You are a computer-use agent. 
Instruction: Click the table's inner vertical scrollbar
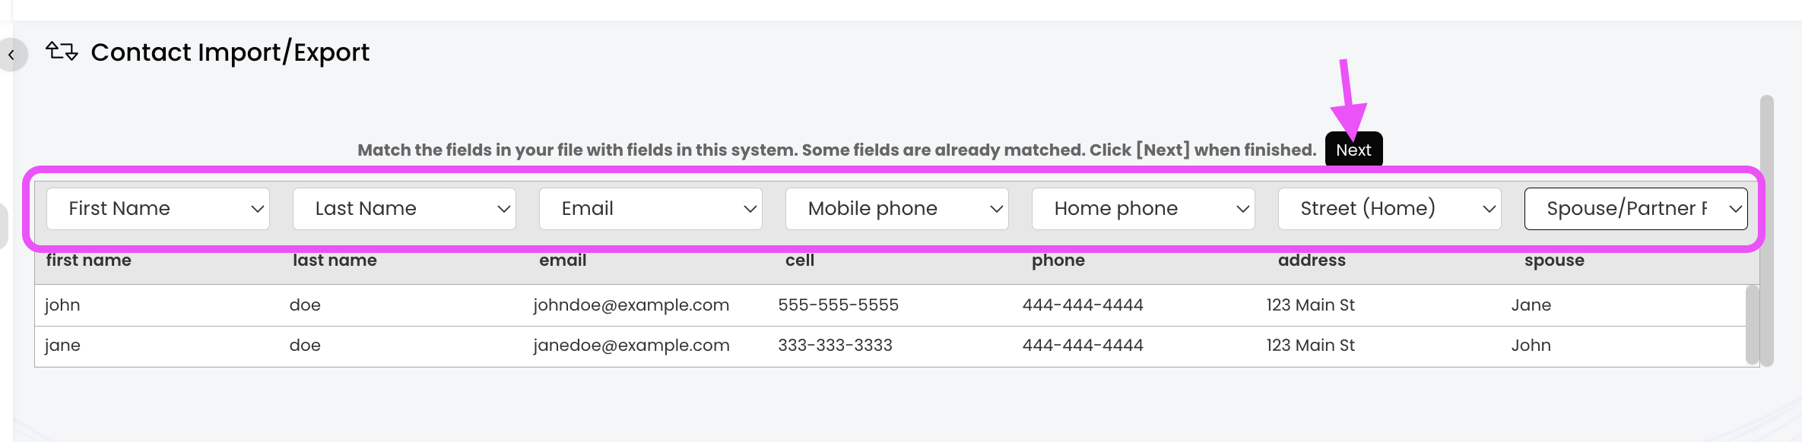(1752, 324)
